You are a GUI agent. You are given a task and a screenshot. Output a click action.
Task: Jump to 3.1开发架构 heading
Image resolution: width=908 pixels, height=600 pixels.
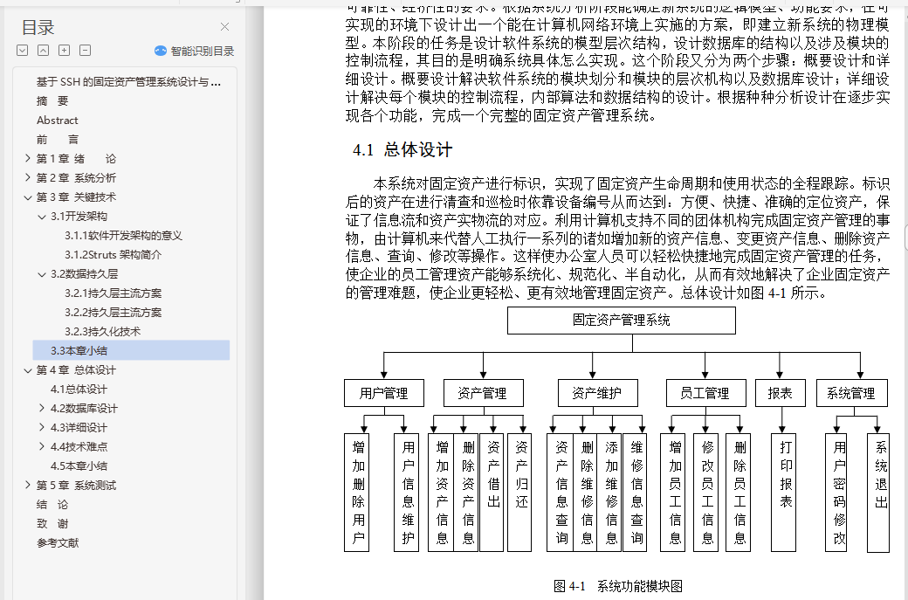(x=79, y=216)
